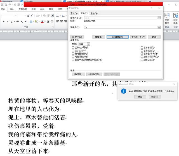Toggle Bold formatting
179x156 pixels.
(x=4, y=21)
